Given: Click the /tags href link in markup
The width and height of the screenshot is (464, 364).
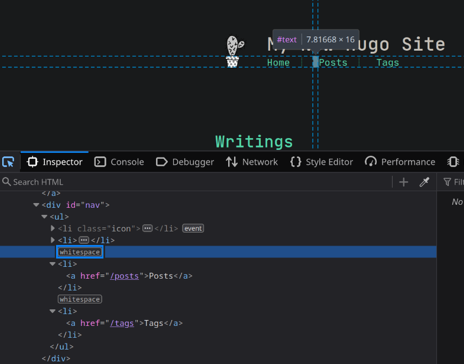Looking at the screenshot, I should tap(122, 323).
